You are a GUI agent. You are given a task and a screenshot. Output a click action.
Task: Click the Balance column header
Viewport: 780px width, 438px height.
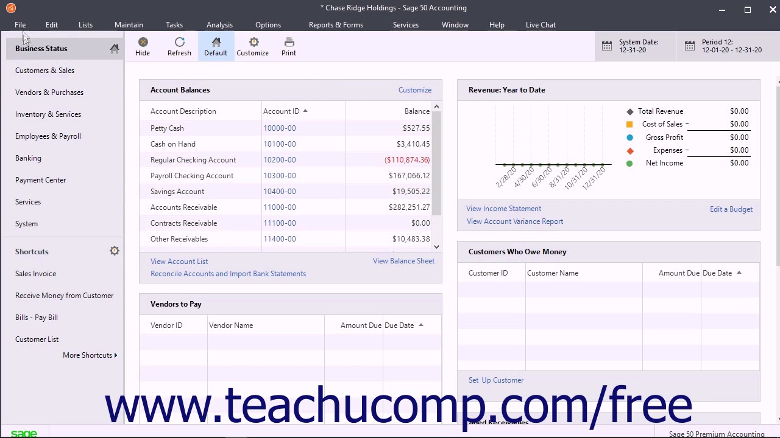417,111
